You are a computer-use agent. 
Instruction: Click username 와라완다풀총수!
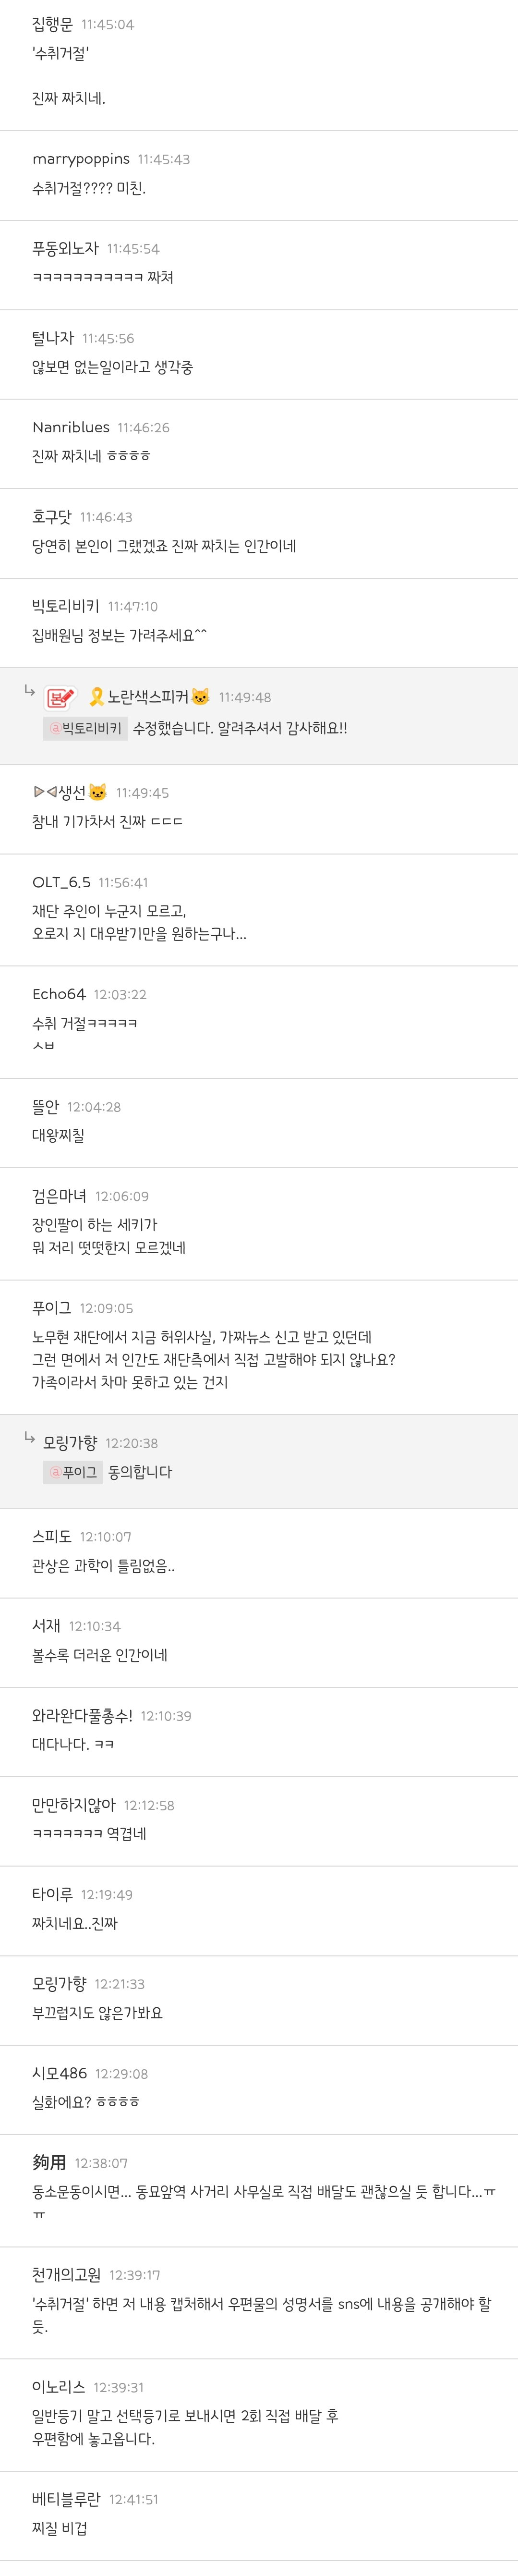82,1715
